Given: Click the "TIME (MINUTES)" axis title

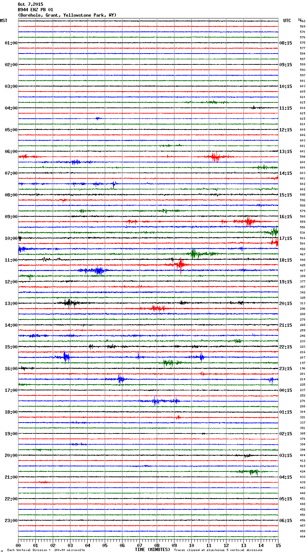Looking at the screenshot, I should point(152,550).
